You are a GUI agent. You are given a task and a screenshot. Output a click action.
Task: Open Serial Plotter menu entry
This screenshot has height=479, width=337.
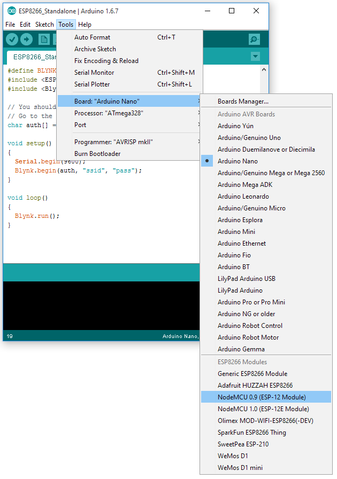point(130,84)
